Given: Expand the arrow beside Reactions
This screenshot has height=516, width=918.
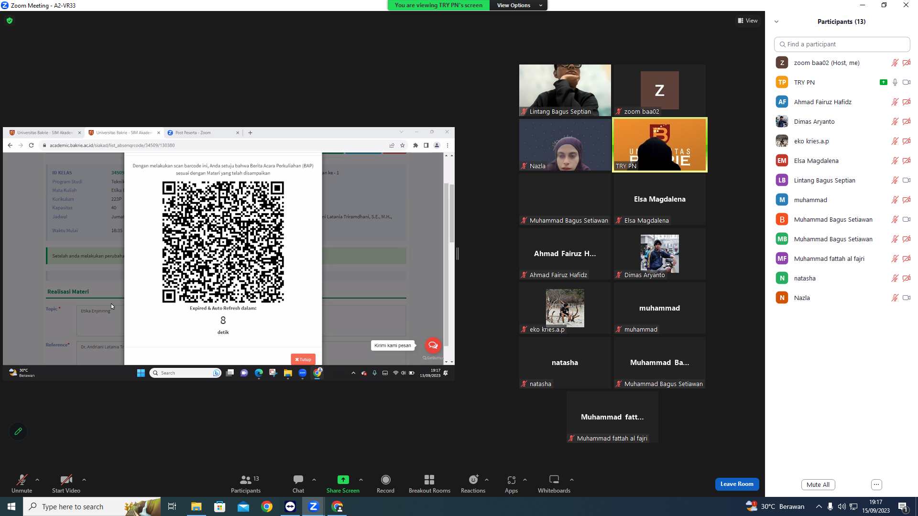Looking at the screenshot, I should (x=487, y=480).
